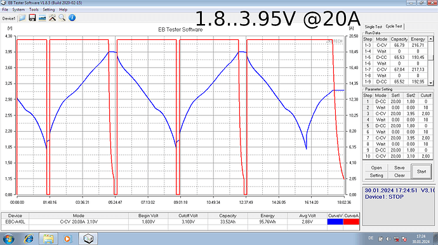Click the Open button
Image resolution: width=438 pixels, height=245 pixels.
(x=376, y=168)
